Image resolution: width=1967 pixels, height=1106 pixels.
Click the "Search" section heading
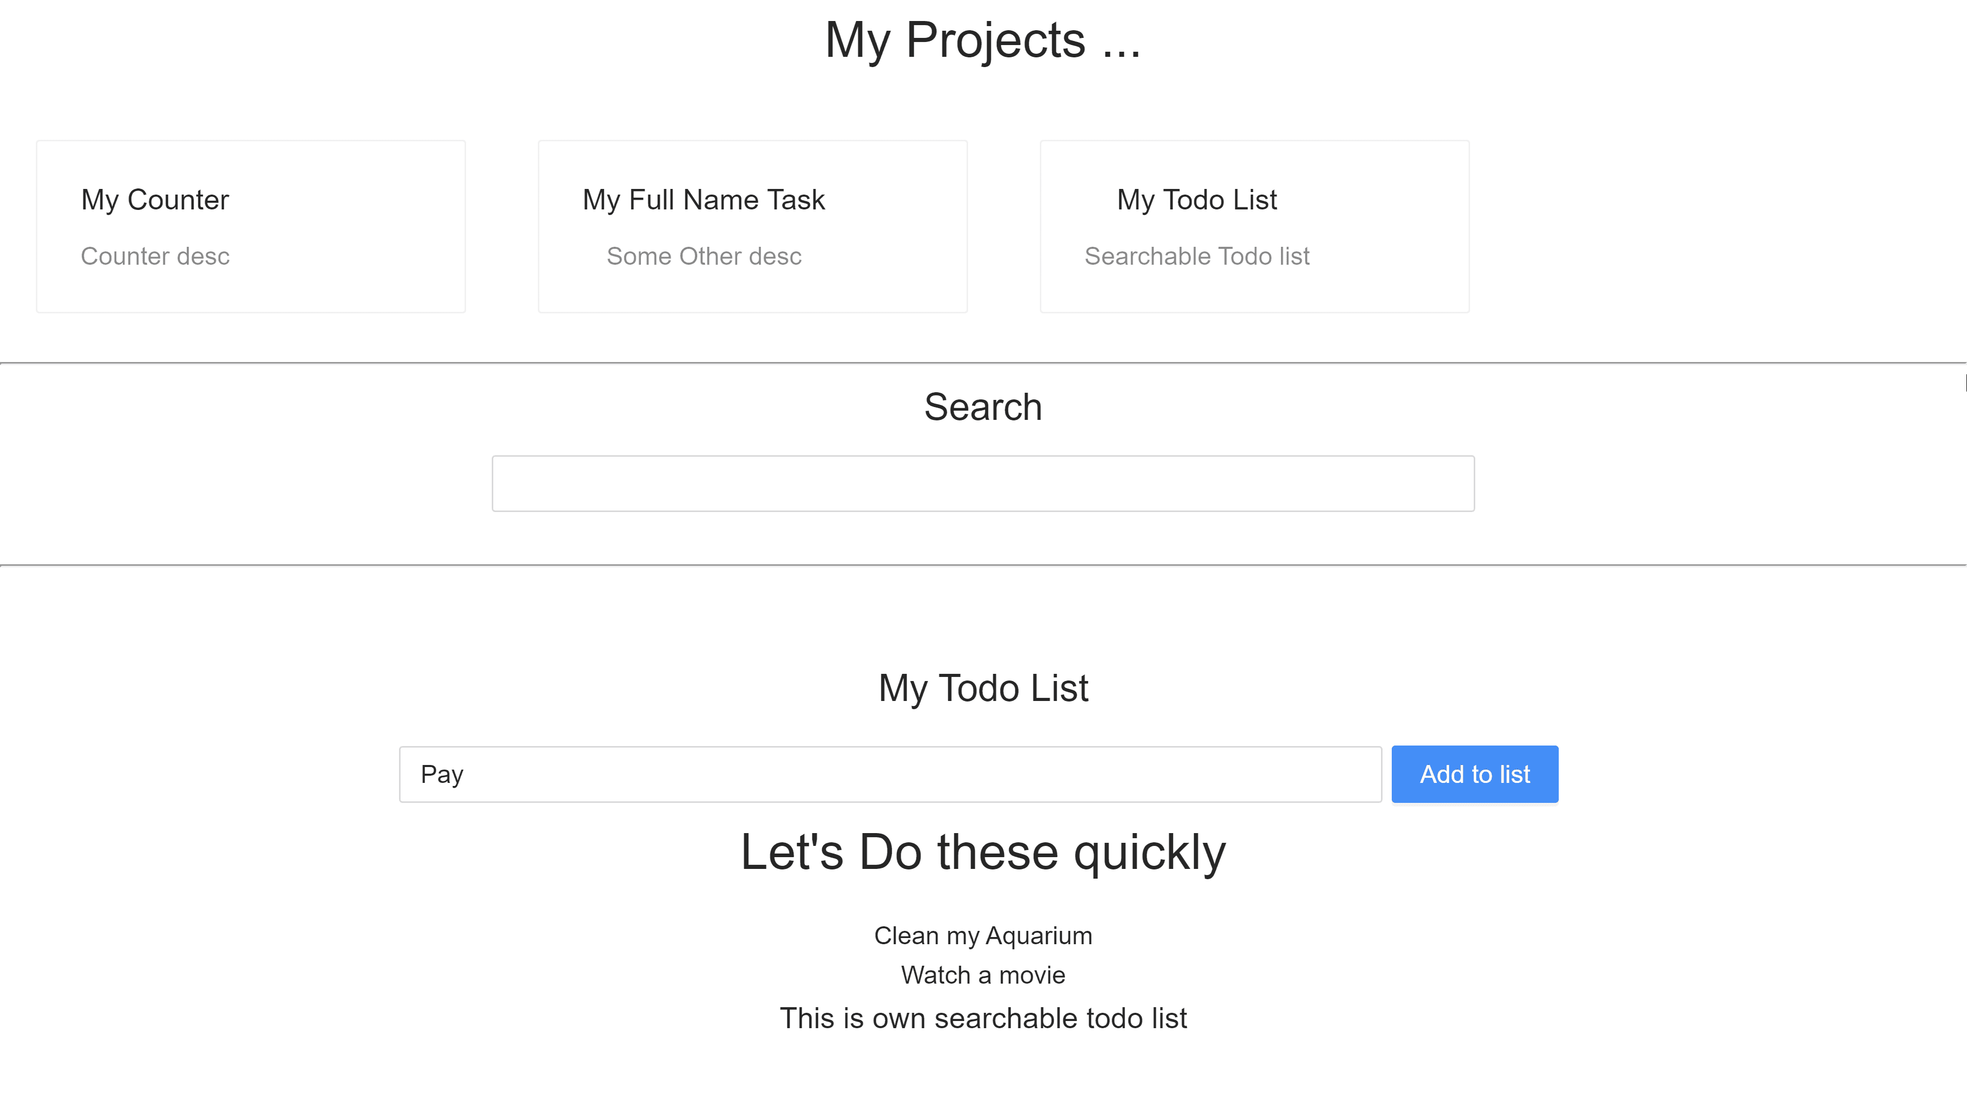pyautogui.click(x=983, y=407)
